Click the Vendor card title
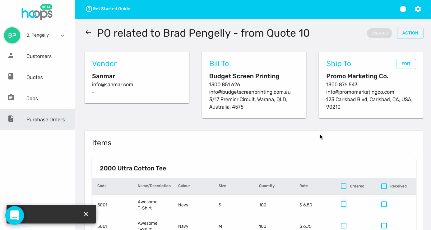Image resolution: width=431 pixels, height=230 pixels. point(104,64)
